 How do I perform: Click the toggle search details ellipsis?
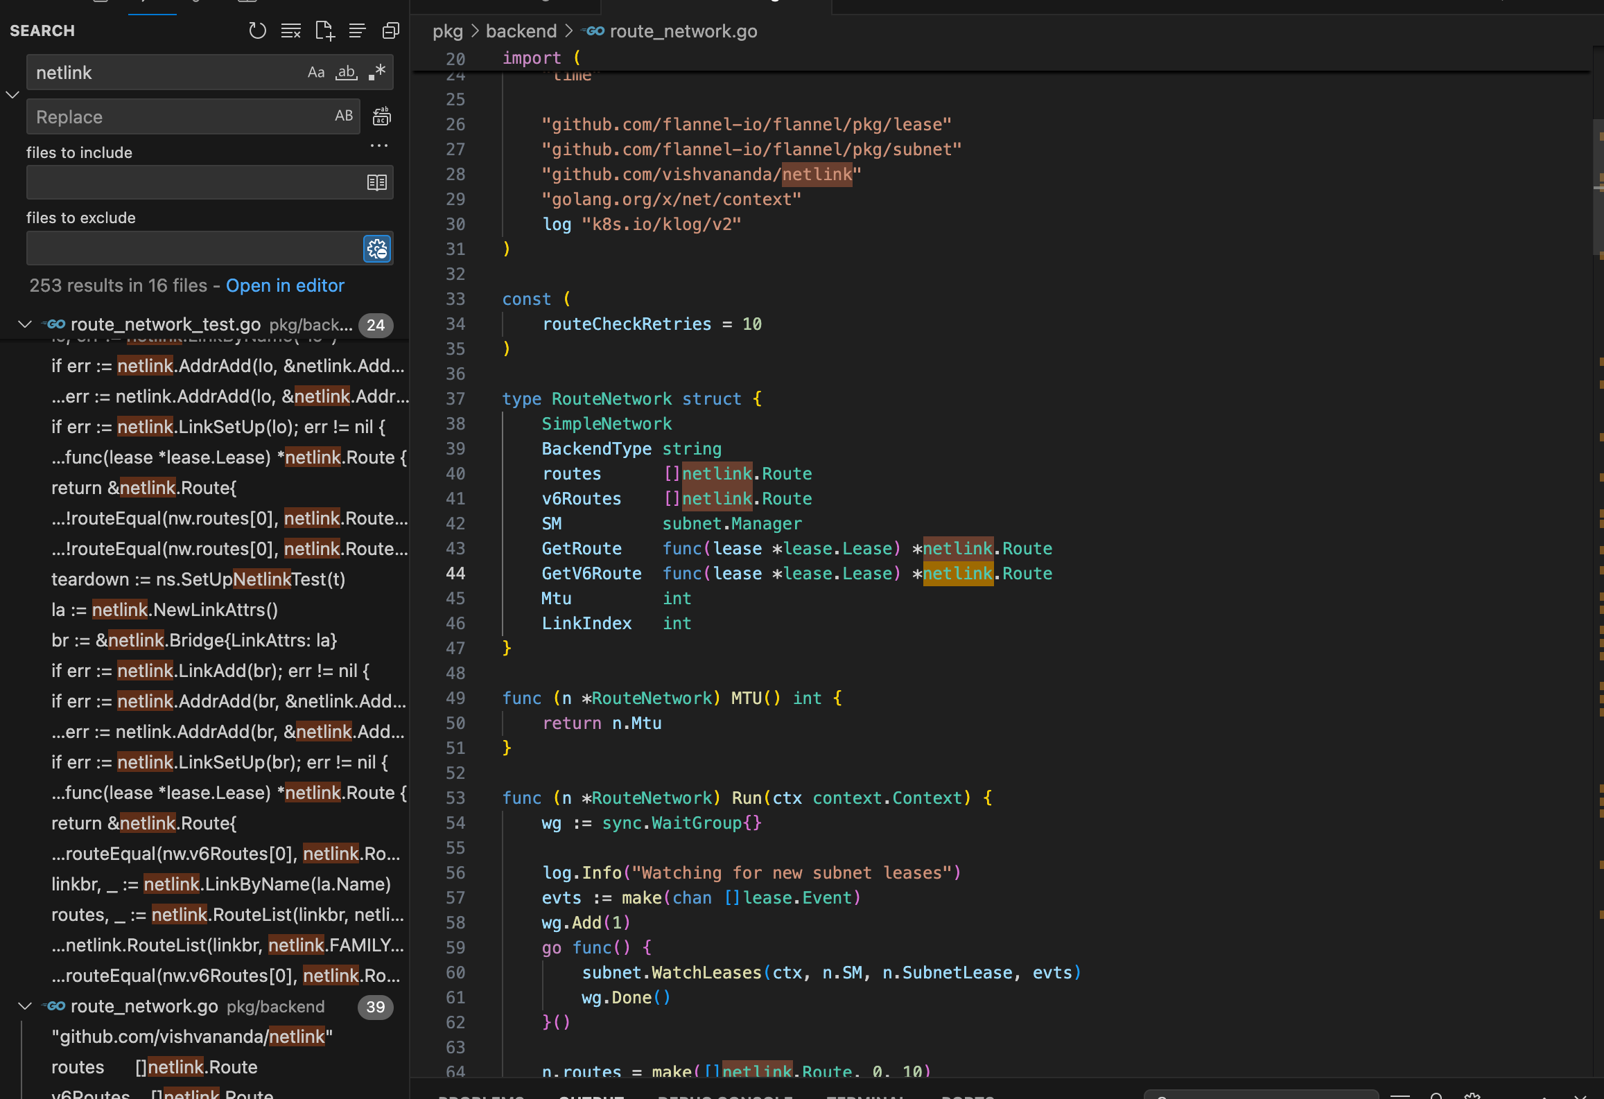point(379,146)
